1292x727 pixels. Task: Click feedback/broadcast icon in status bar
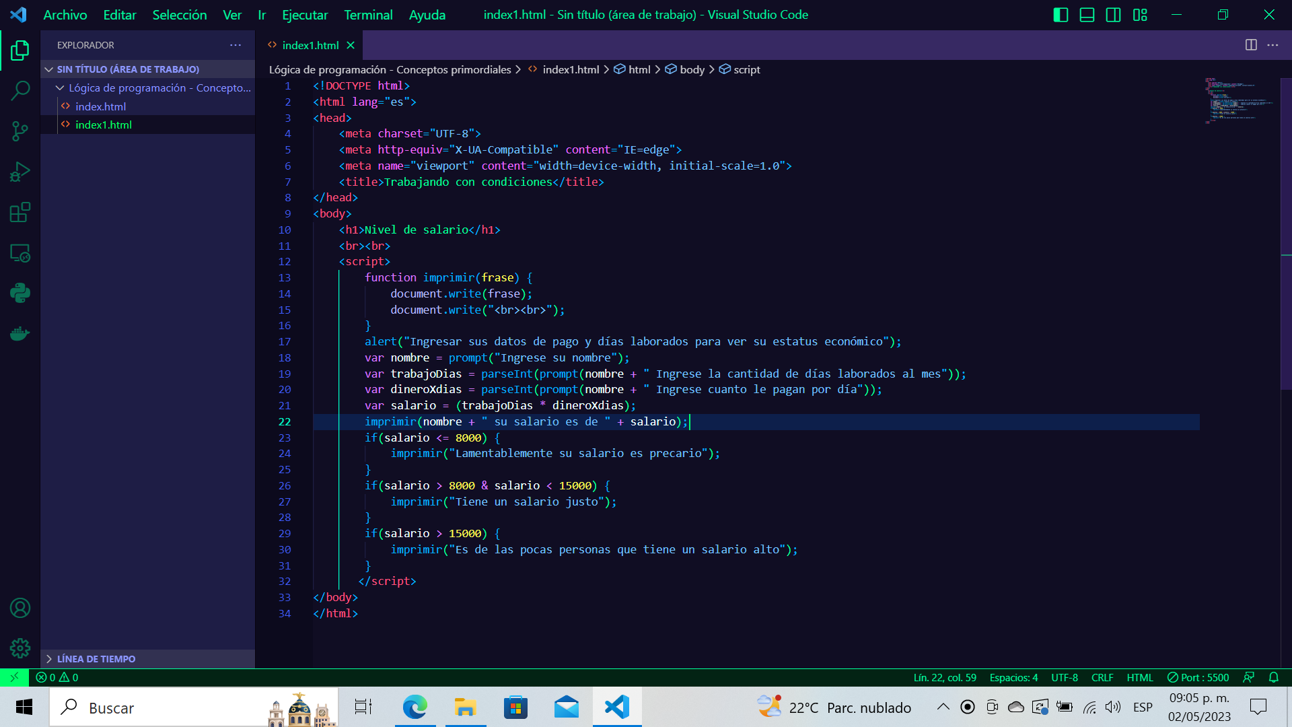1249,677
